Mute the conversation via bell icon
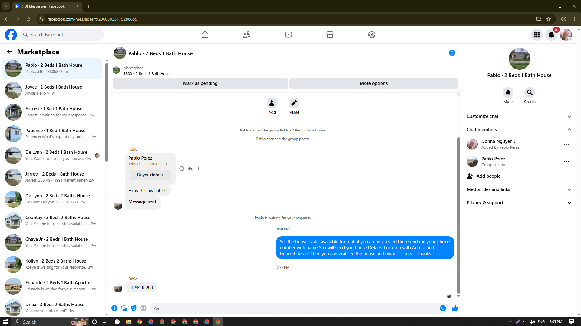 [508, 92]
